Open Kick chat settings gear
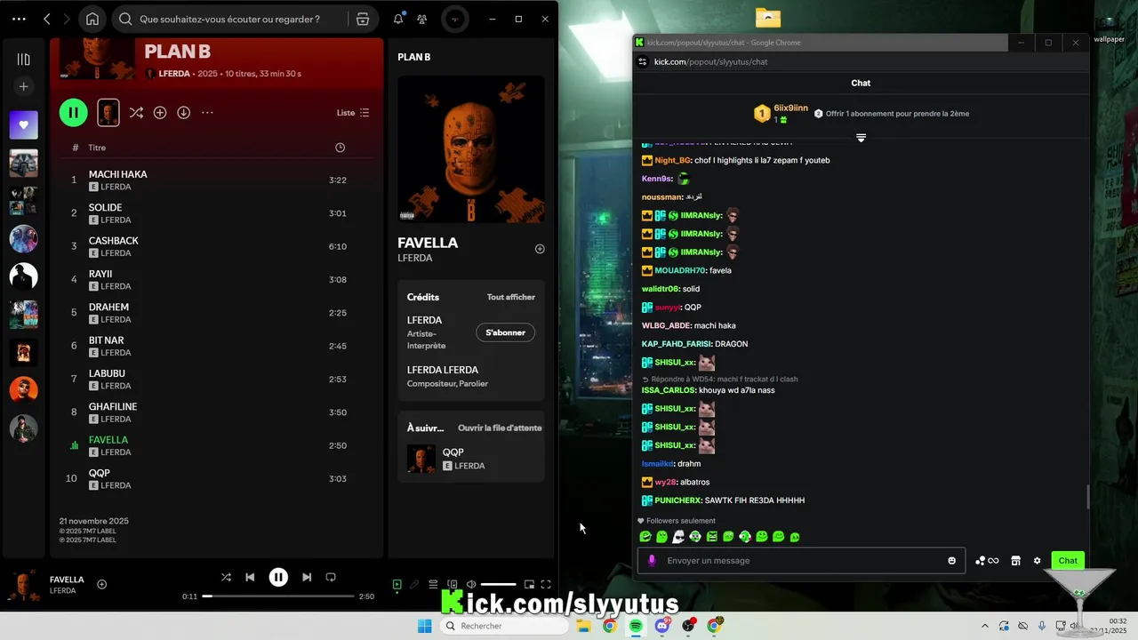This screenshot has width=1138, height=640. (x=1037, y=561)
